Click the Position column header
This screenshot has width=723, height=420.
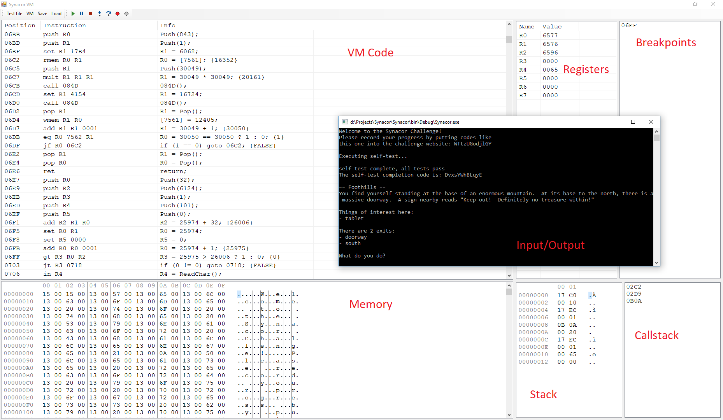(x=20, y=25)
